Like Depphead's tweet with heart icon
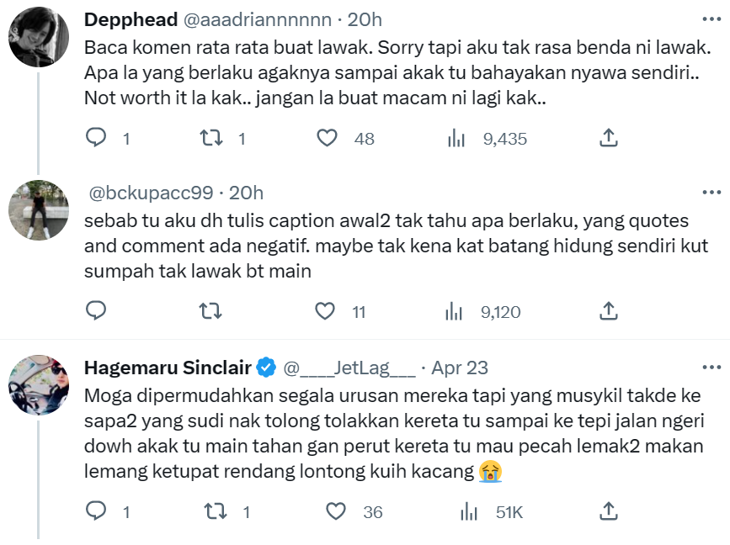This screenshot has width=730, height=545. tap(327, 138)
